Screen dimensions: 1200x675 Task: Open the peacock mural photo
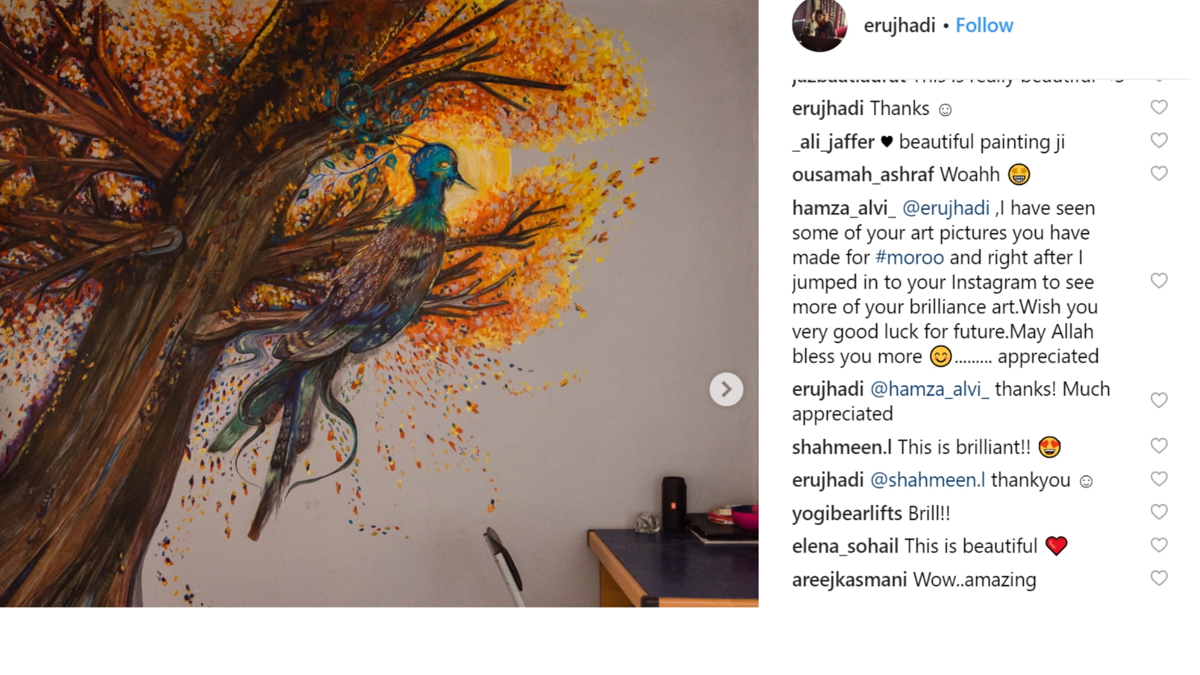click(379, 303)
